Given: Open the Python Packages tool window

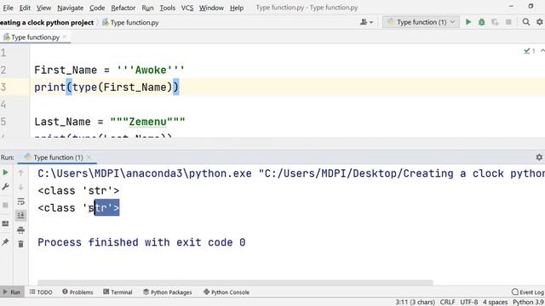Looking at the screenshot, I should (168, 292).
